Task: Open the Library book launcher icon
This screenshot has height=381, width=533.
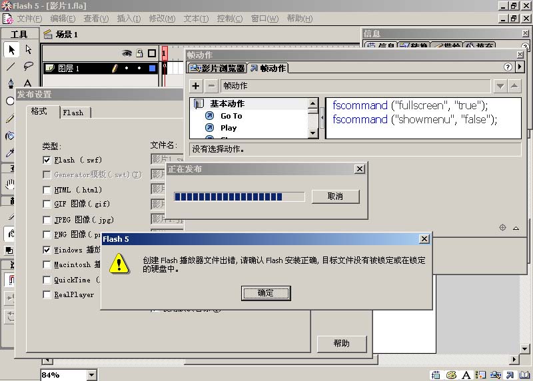Action: pos(525,375)
